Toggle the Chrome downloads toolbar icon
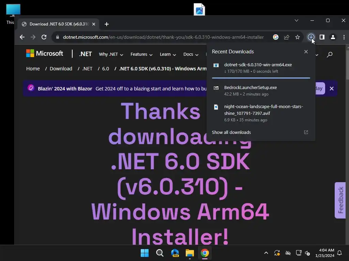The height and width of the screenshot is (261, 349). (x=311, y=37)
